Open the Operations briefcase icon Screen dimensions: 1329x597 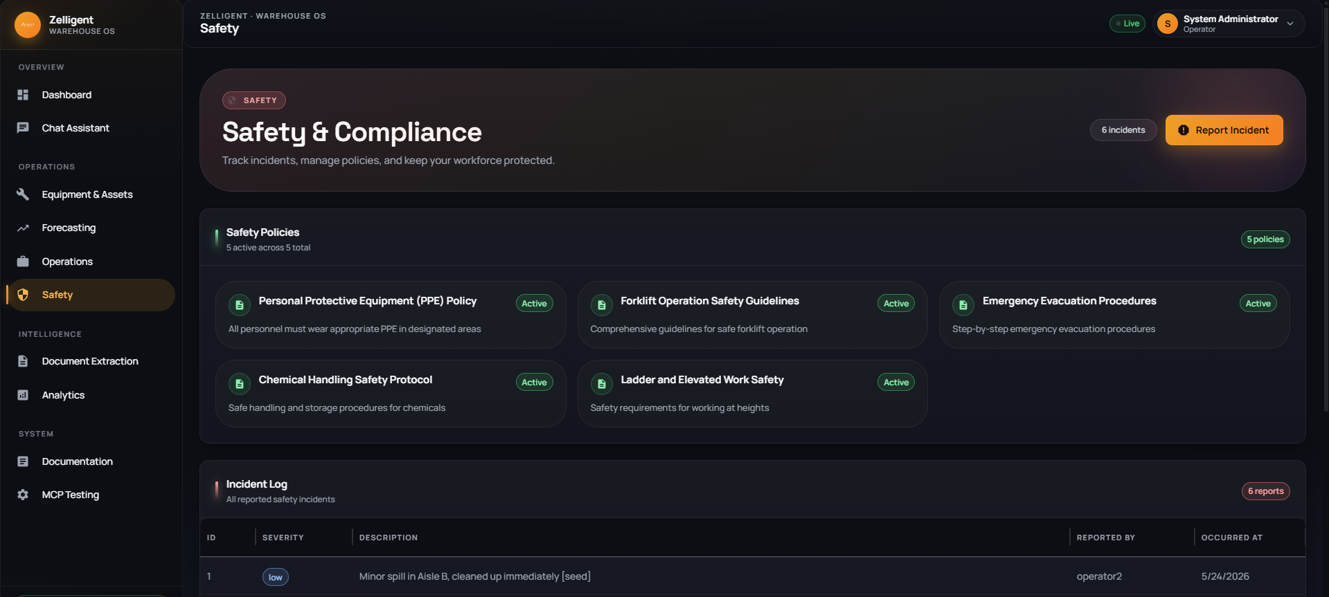(x=23, y=261)
